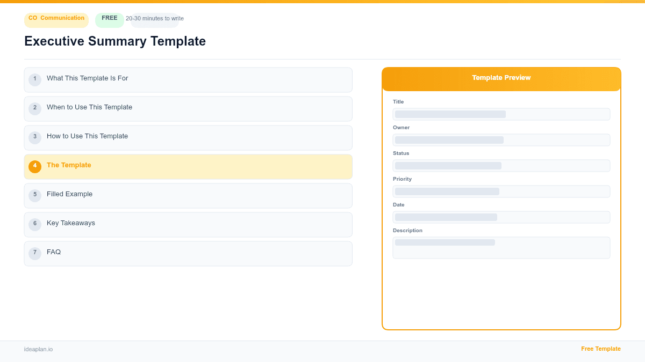Click the ideaplan.io link
This screenshot has height=362, width=645.
click(x=38, y=349)
